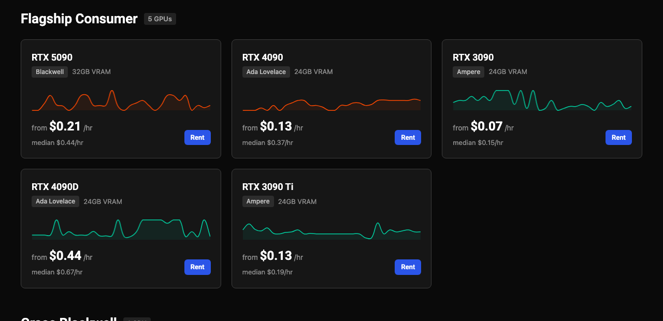This screenshot has height=321, width=663.
Task: Click the $0.21 price on RTX 5090
Action: 65,126
